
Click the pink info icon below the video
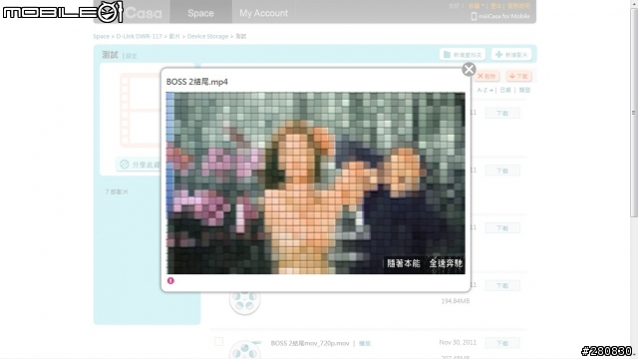tap(170, 281)
